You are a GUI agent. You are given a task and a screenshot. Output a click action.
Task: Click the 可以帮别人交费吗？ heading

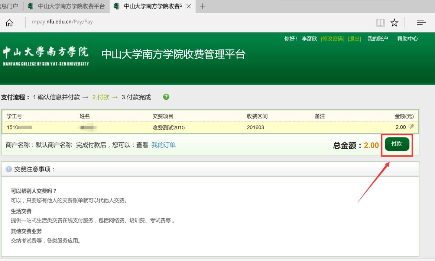tap(34, 191)
